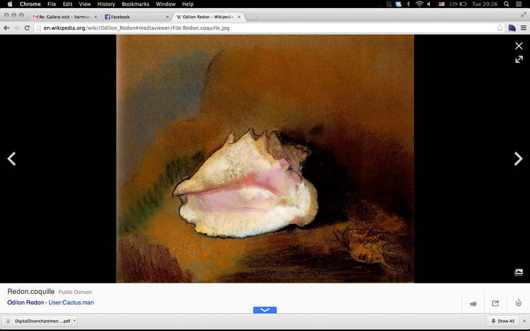Image resolution: width=530 pixels, height=331 pixels.
Task: Open Spotlight search magnifier icon
Action: pos(506,4)
